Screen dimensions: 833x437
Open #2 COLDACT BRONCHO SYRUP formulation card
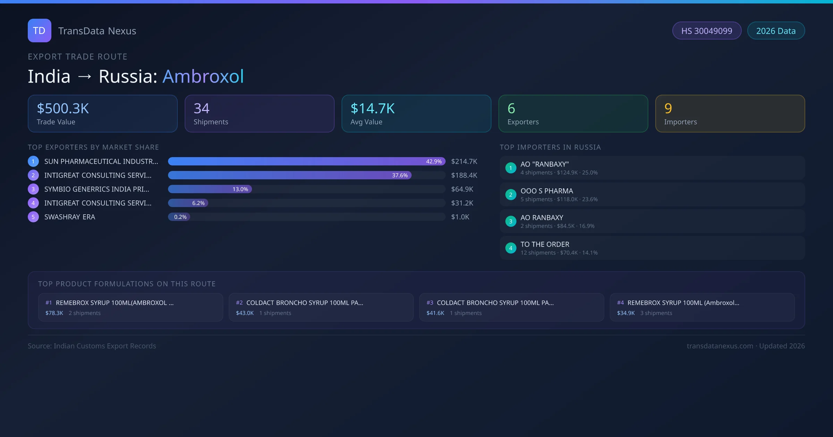321,307
